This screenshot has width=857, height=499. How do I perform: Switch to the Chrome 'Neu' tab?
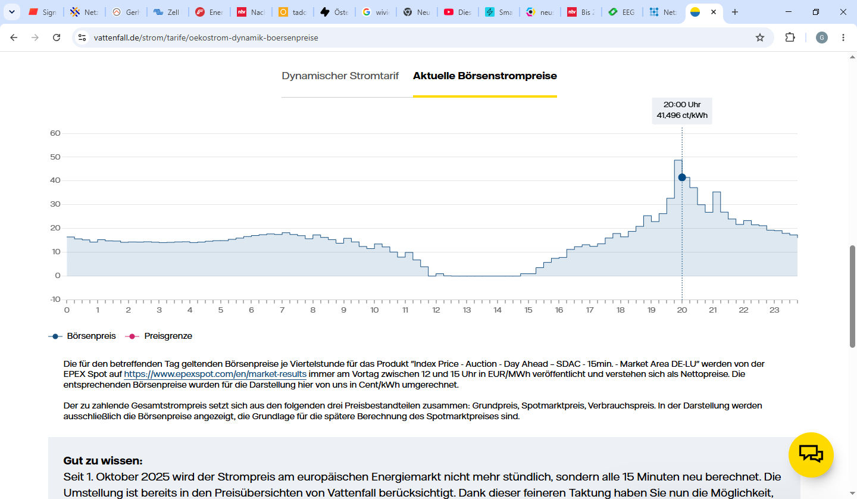[x=417, y=12]
